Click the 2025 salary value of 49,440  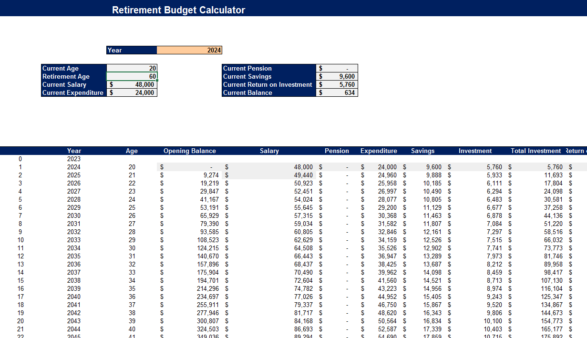point(299,175)
